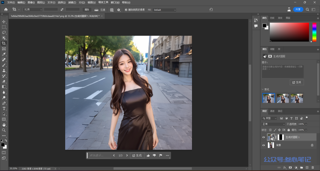Select the Eraser tool
320x171 pixels.
pos(4,81)
